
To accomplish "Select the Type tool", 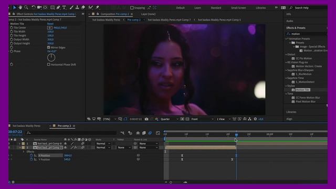I will (x=64, y=7).
